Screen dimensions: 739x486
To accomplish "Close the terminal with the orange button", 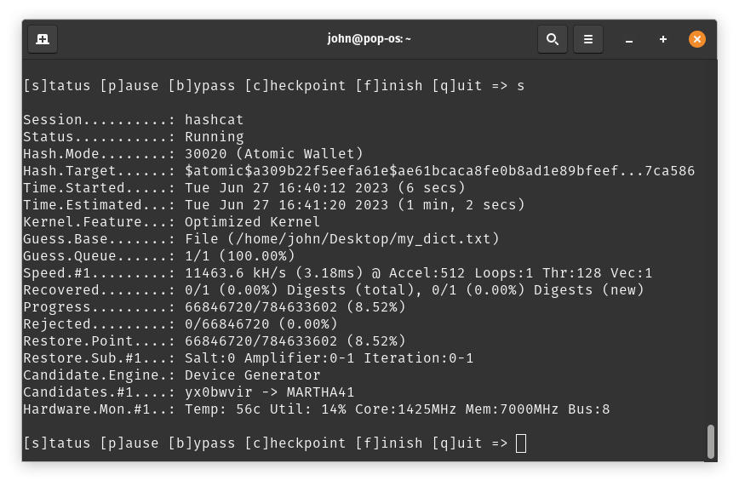I will [697, 39].
